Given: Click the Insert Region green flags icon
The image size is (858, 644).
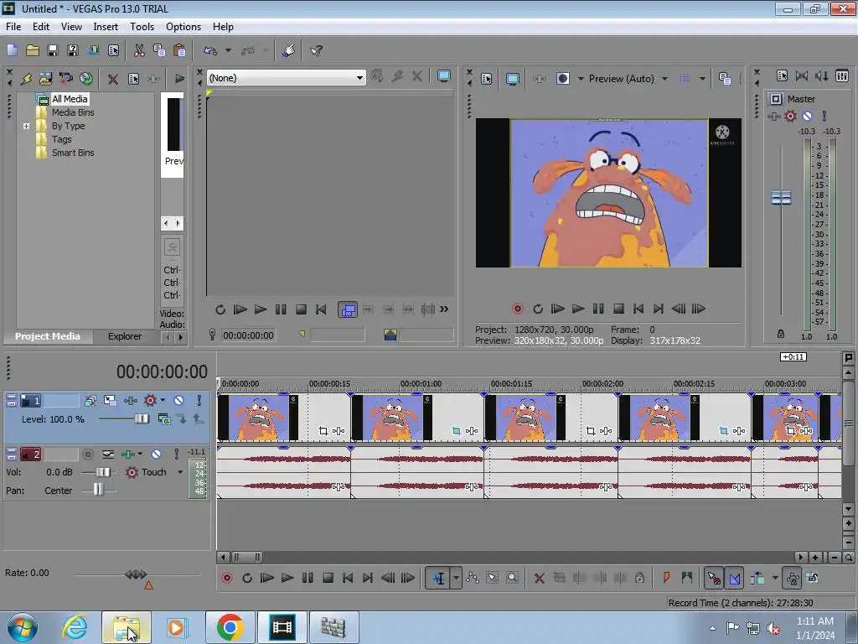Looking at the screenshot, I should pos(687,578).
